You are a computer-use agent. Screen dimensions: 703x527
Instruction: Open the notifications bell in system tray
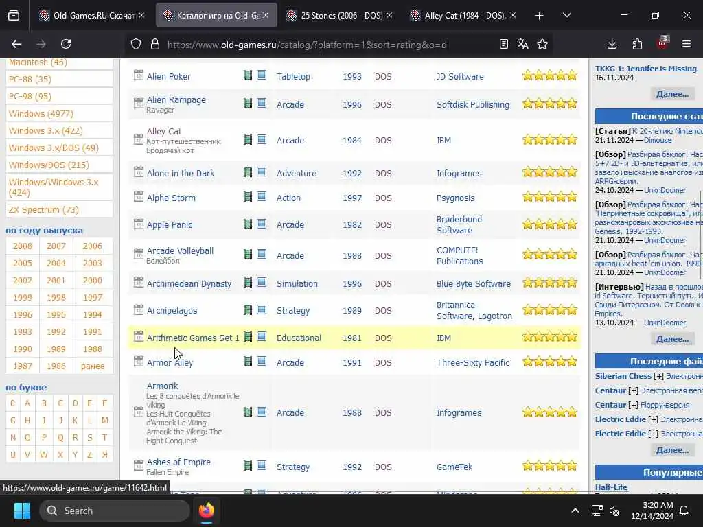click(684, 511)
